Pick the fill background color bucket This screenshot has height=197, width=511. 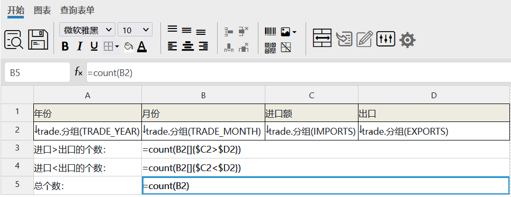coord(129,47)
